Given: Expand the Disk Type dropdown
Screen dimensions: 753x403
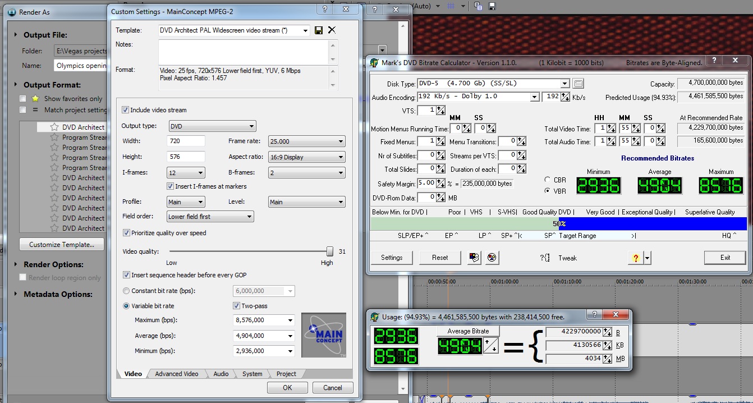Looking at the screenshot, I should (x=564, y=84).
